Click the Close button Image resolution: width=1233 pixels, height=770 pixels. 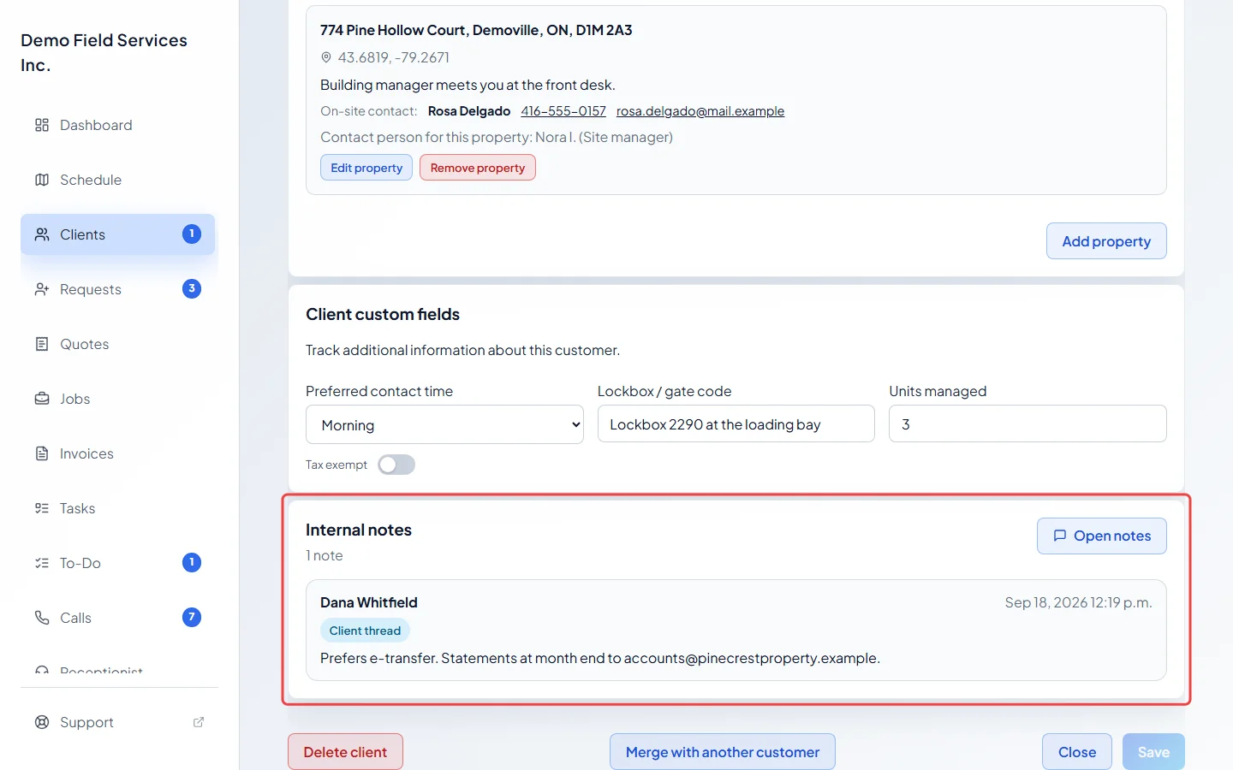(1077, 752)
